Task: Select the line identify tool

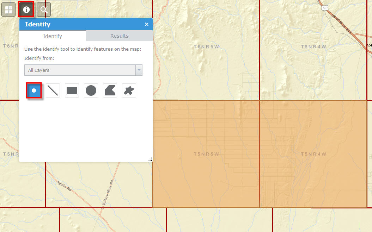Action: [53, 90]
